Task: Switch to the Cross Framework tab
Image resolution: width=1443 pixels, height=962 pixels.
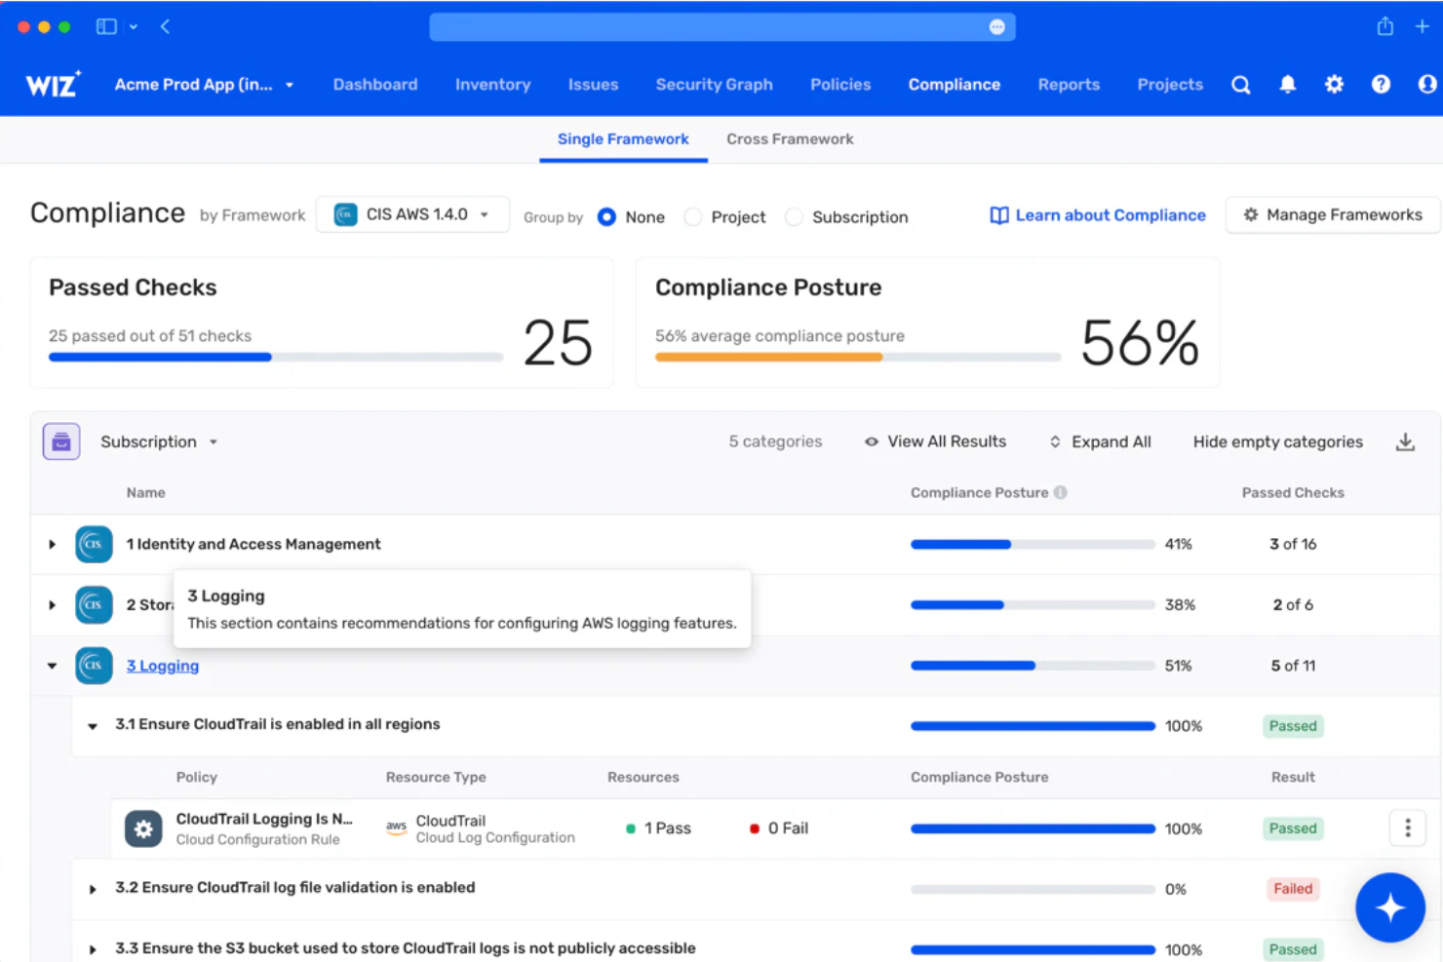Action: [x=789, y=138]
